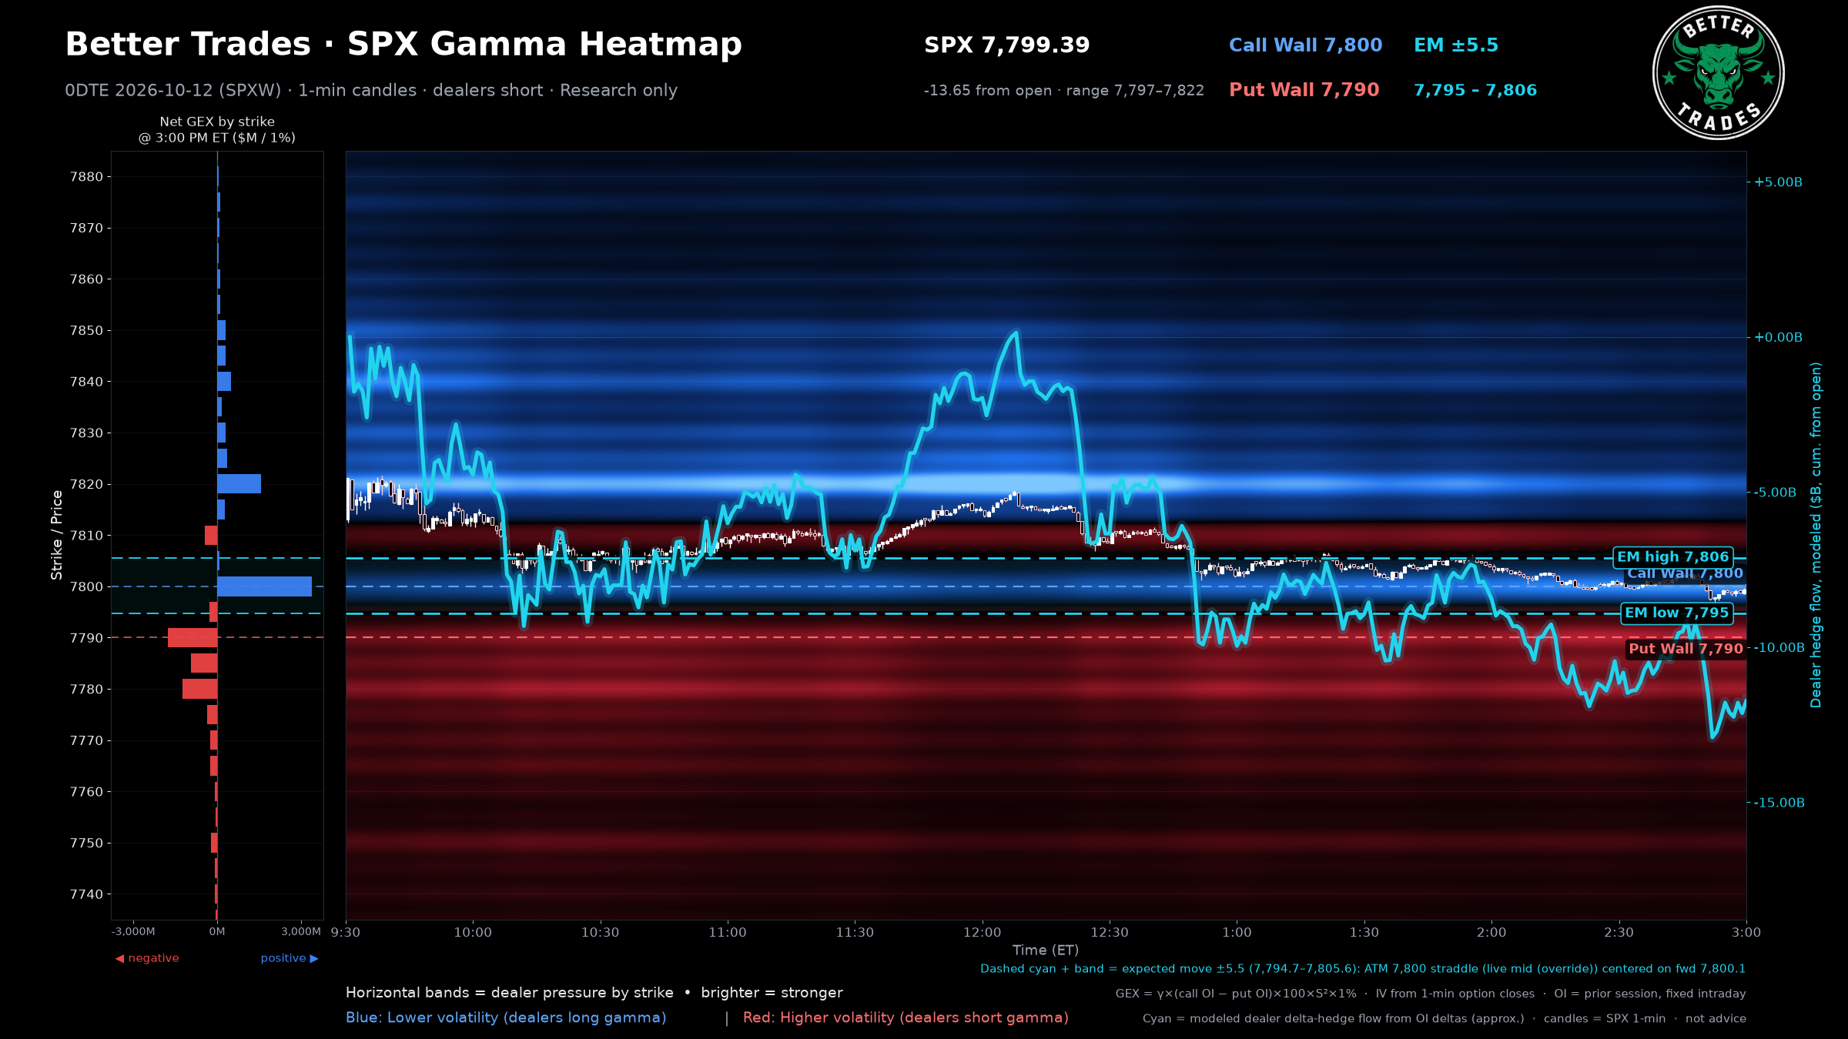1848x1039 pixels.
Task: Click the red 7790 GEX bar
Action: coord(192,638)
